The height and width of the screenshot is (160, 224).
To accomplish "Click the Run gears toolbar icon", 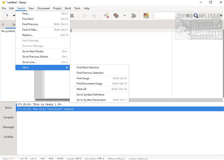I will click(134, 16).
